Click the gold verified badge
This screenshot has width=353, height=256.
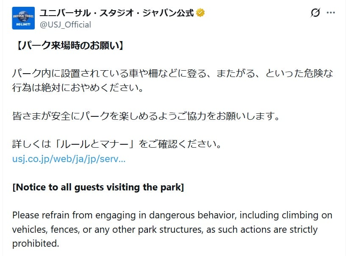click(200, 13)
